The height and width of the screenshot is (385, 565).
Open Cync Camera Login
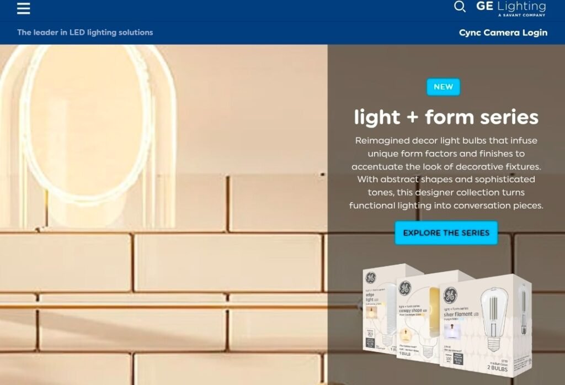503,33
